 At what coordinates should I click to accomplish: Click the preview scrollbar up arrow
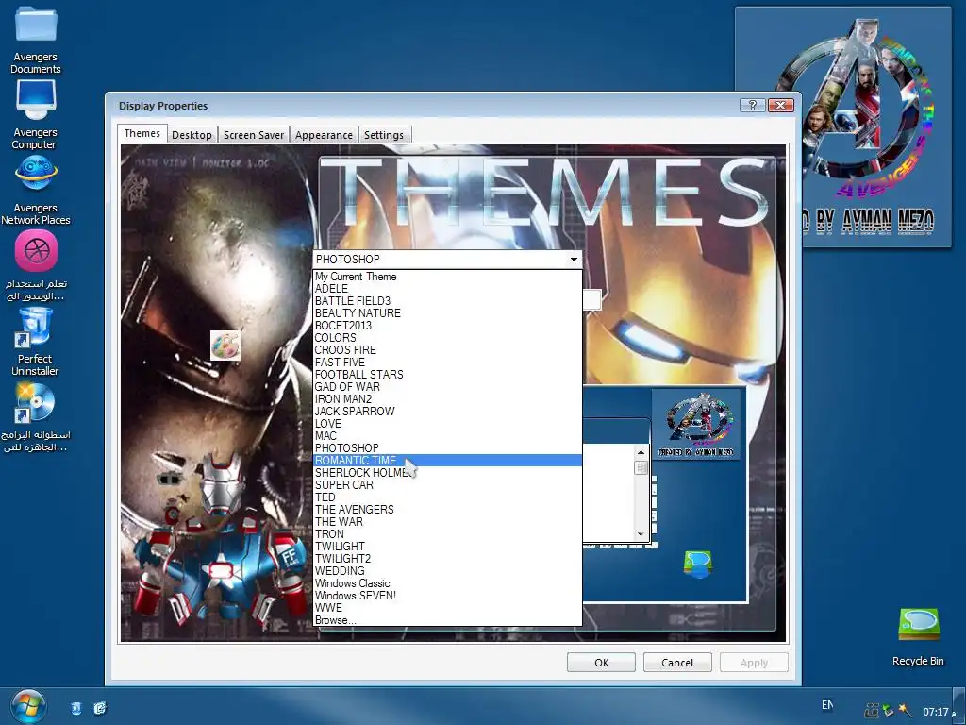pos(641,452)
